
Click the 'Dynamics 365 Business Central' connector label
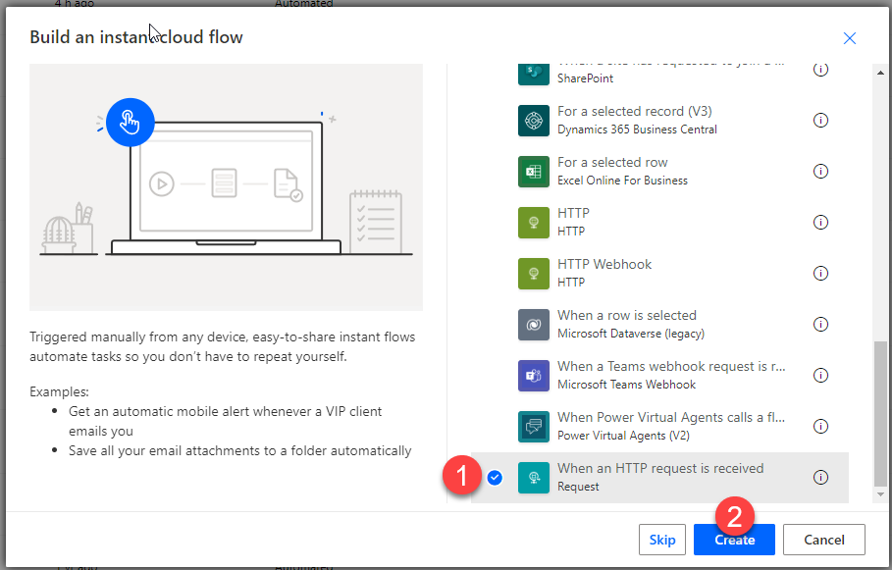tap(637, 130)
